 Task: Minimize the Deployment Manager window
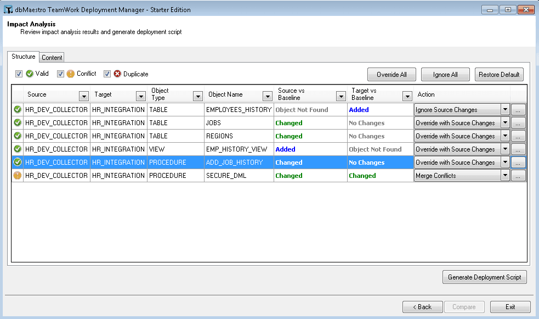pyautogui.click(x=490, y=10)
